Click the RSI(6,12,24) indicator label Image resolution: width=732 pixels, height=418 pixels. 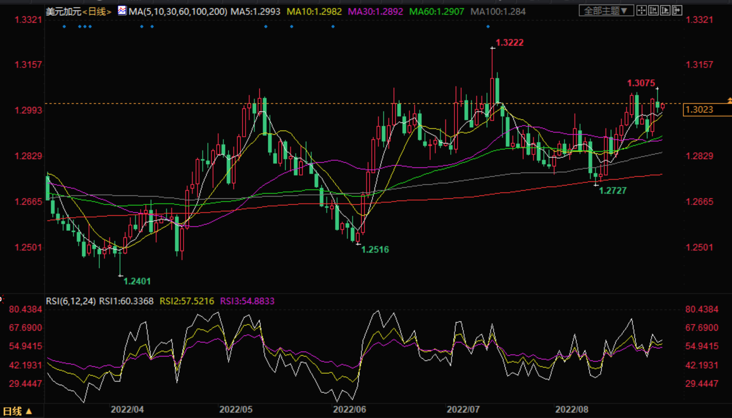tap(71, 301)
